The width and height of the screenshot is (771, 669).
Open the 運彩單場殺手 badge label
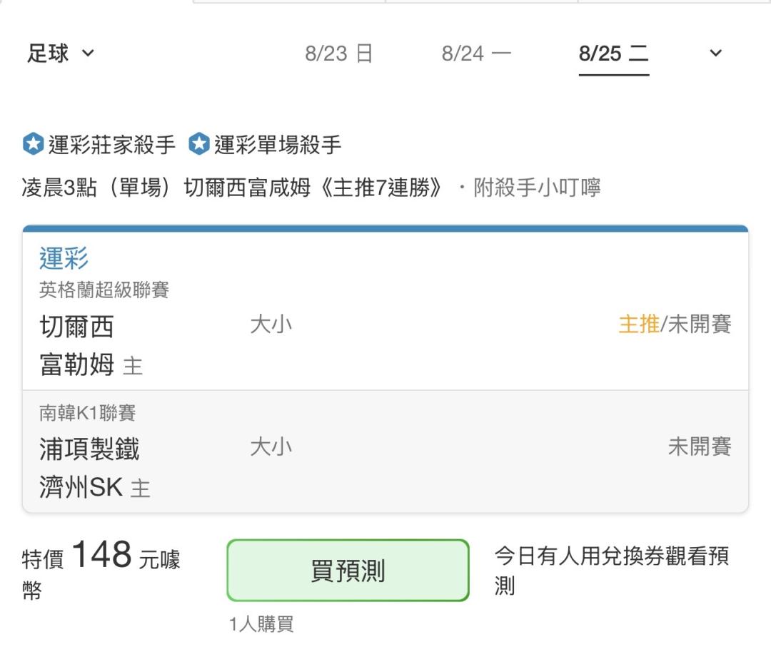[278, 144]
